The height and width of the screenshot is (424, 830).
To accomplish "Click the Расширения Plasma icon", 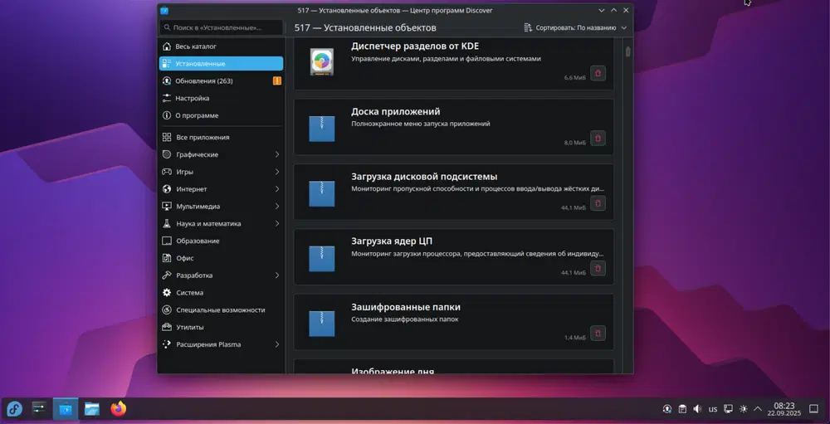I will [167, 344].
